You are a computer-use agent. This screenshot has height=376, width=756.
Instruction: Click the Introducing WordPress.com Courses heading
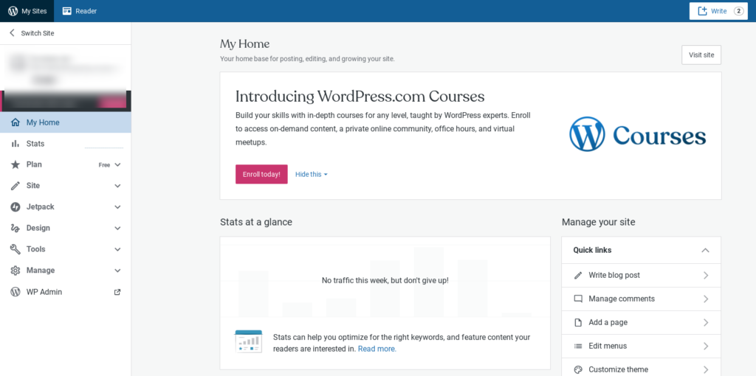tap(360, 97)
